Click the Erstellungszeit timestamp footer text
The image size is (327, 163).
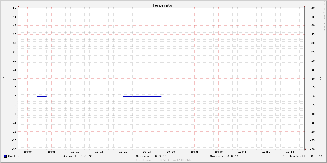pos(163,160)
